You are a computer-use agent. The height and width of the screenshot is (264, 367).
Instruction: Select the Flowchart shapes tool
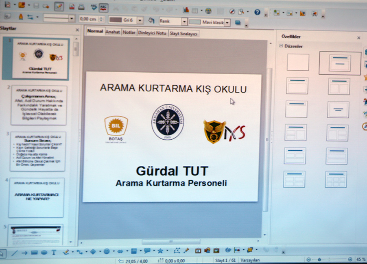coord(133,251)
